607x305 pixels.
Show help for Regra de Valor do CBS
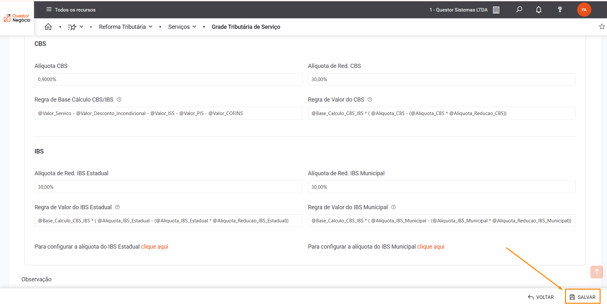click(x=370, y=99)
